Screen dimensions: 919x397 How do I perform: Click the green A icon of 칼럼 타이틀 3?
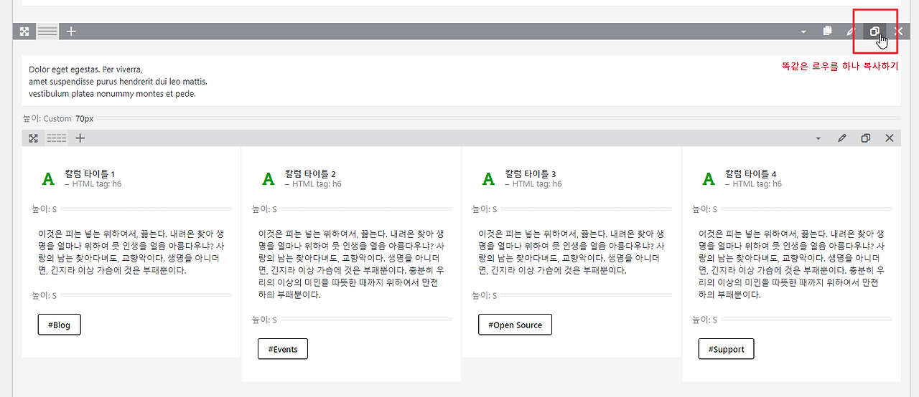[489, 179]
